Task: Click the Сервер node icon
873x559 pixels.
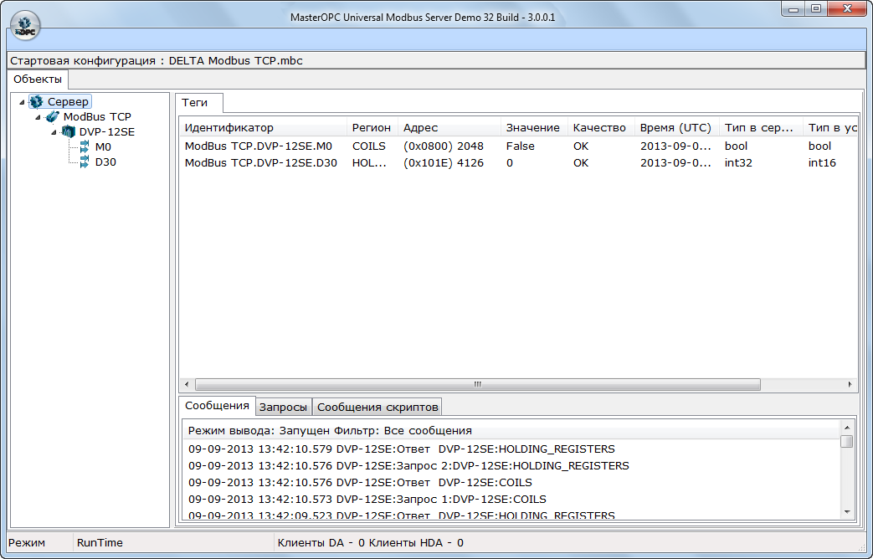Action: pos(36,101)
